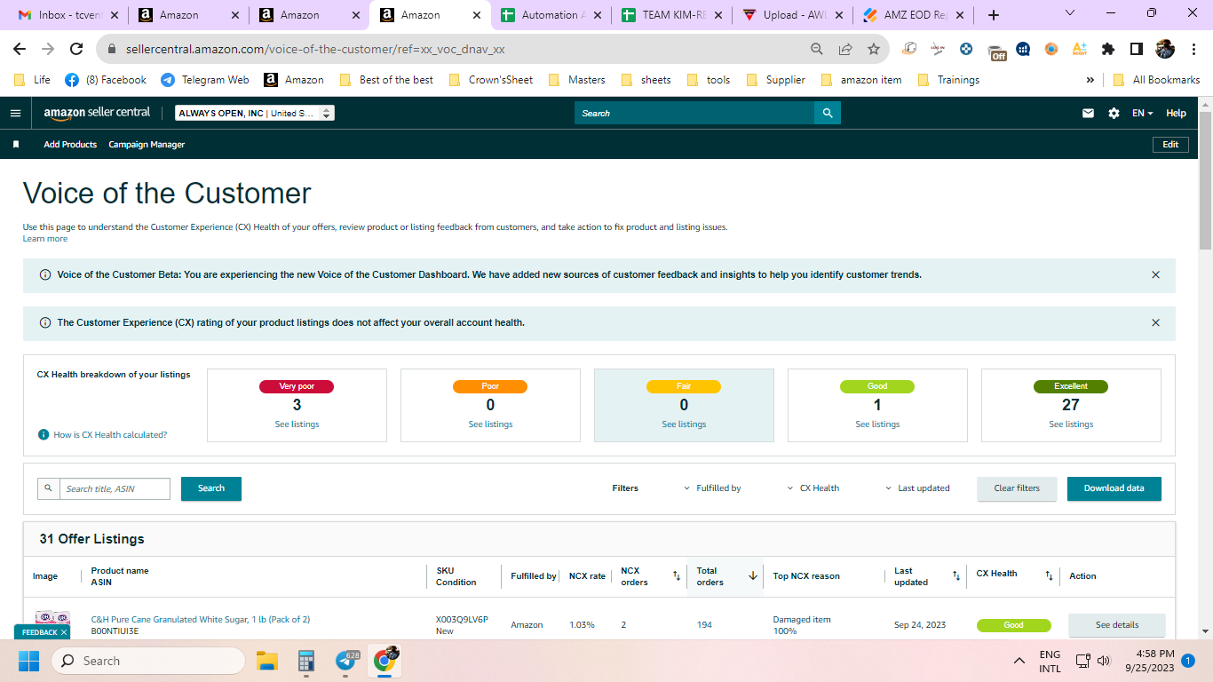See listings under the Good card
Viewport: 1213px width, 682px height.
tap(877, 424)
